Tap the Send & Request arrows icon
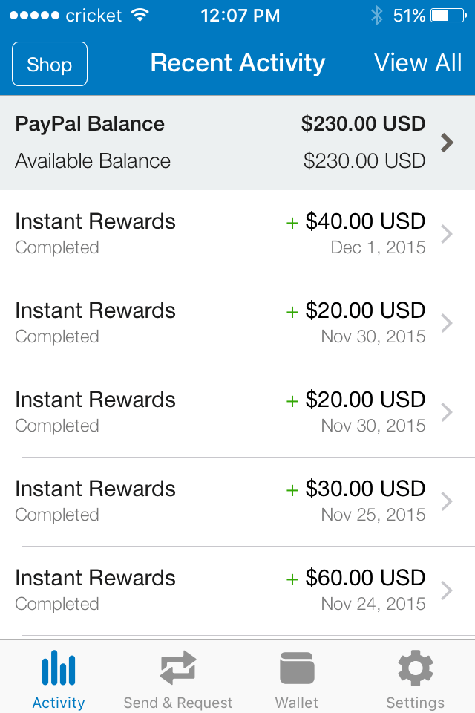Screen dimensions: 475x713 tap(178, 668)
